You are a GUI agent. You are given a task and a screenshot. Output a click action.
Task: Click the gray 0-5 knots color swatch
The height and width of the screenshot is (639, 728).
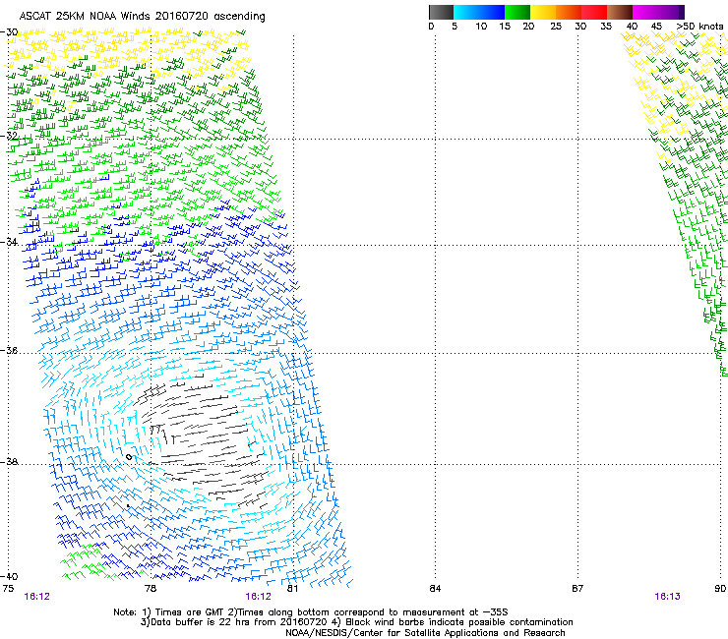[x=441, y=12]
